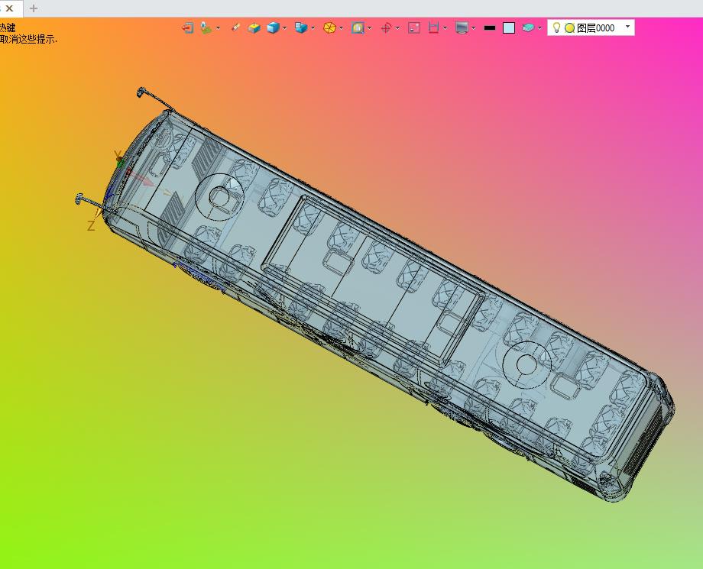Open the insert component dropdown arrow

click(x=218, y=28)
